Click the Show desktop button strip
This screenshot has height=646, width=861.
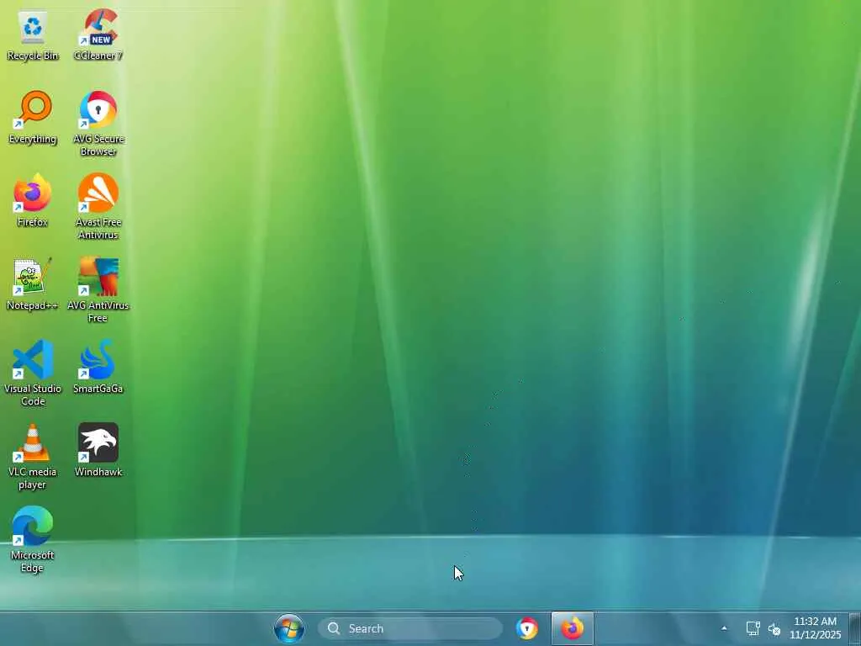pyautogui.click(x=854, y=628)
